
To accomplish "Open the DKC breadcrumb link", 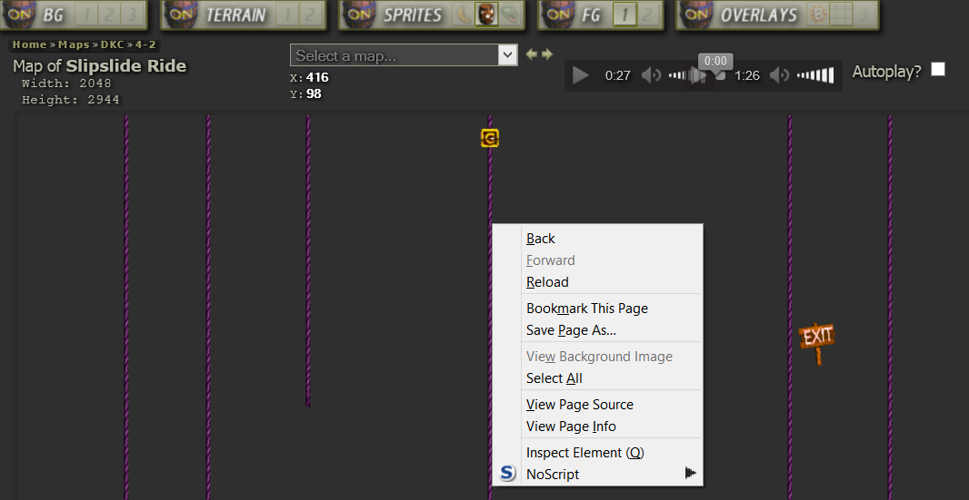I will pyautogui.click(x=112, y=44).
